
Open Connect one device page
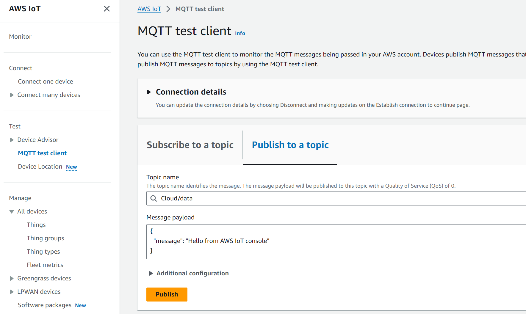coord(46,81)
